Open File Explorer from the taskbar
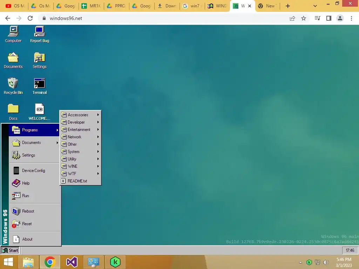Viewport: 359px width, 269px height. [28, 262]
